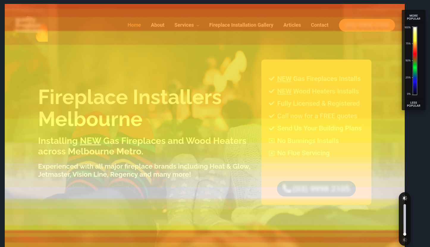View the Fireplace Installation Gallery
The image size is (430, 247).
click(241, 25)
